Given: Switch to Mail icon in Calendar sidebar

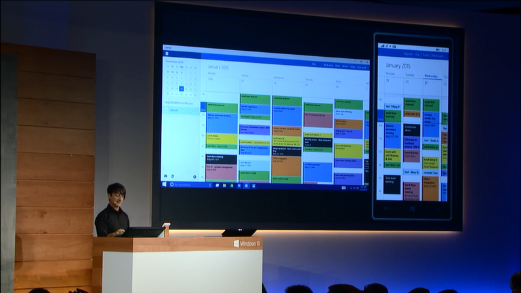Looking at the screenshot, I should click(x=165, y=176).
